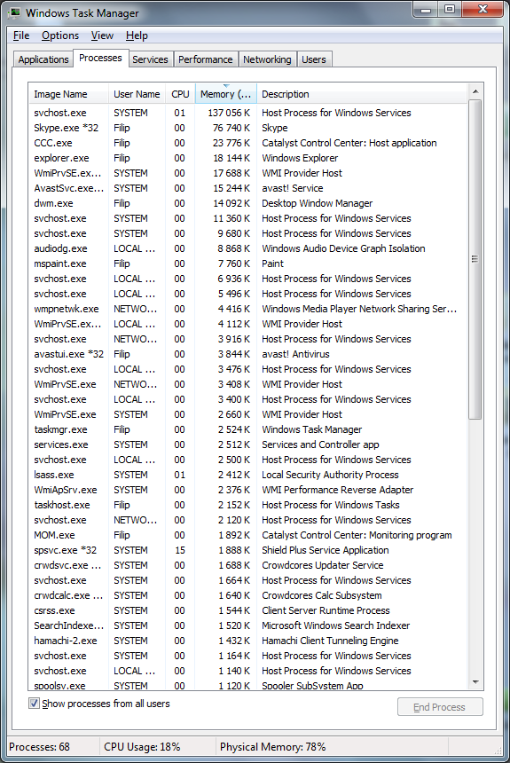Select the lsass.exe process row
Image resolution: width=510 pixels, height=763 pixels.
point(248,475)
